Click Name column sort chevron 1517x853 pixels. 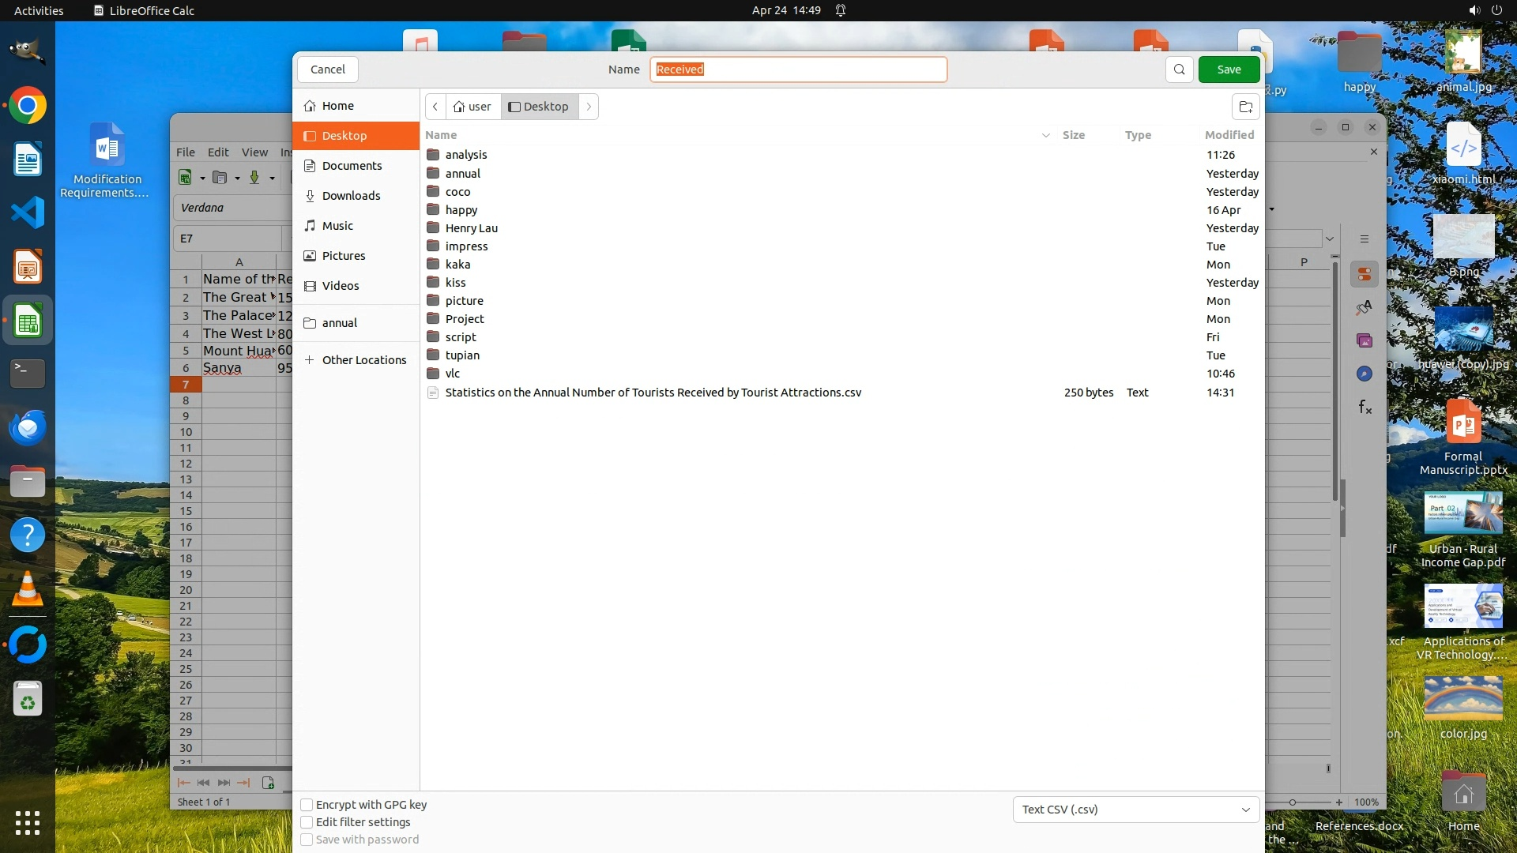click(1045, 136)
